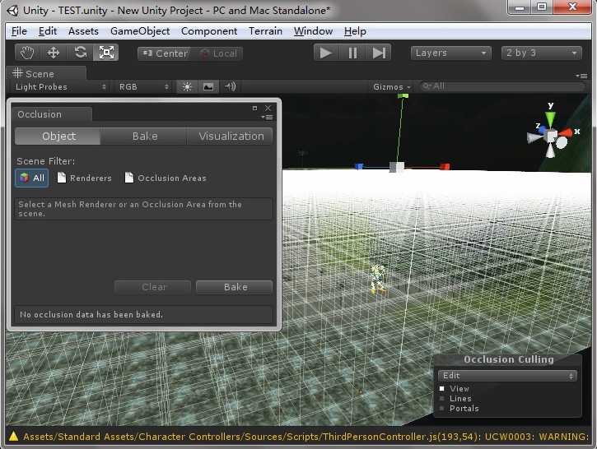Viewport: 597px width, 449px height.
Task: Select the Renderers scene filter
Action: tap(85, 178)
